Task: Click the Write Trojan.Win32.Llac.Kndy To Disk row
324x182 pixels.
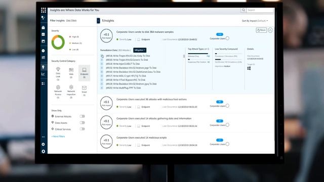Action: (x=128, y=56)
